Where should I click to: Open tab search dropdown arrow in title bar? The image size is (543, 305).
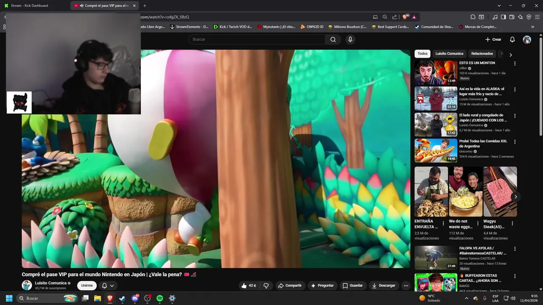coord(499,6)
